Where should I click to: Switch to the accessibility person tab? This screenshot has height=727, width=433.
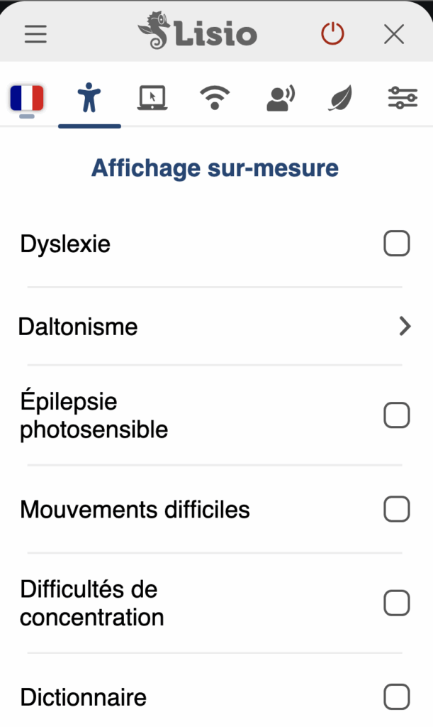click(89, 98)
